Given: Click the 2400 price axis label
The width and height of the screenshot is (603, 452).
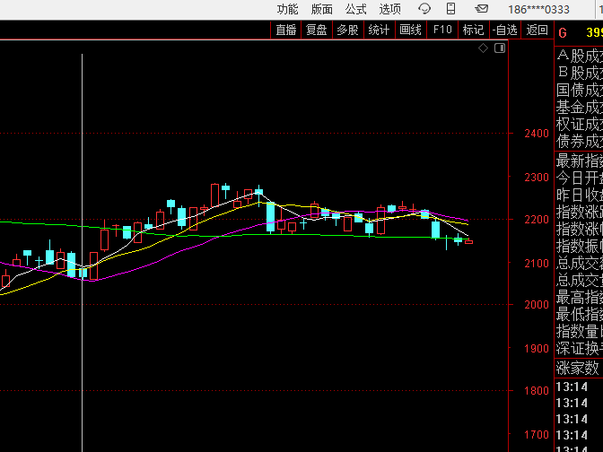Looking at the screenshot, I should click(x=537, y=134).
